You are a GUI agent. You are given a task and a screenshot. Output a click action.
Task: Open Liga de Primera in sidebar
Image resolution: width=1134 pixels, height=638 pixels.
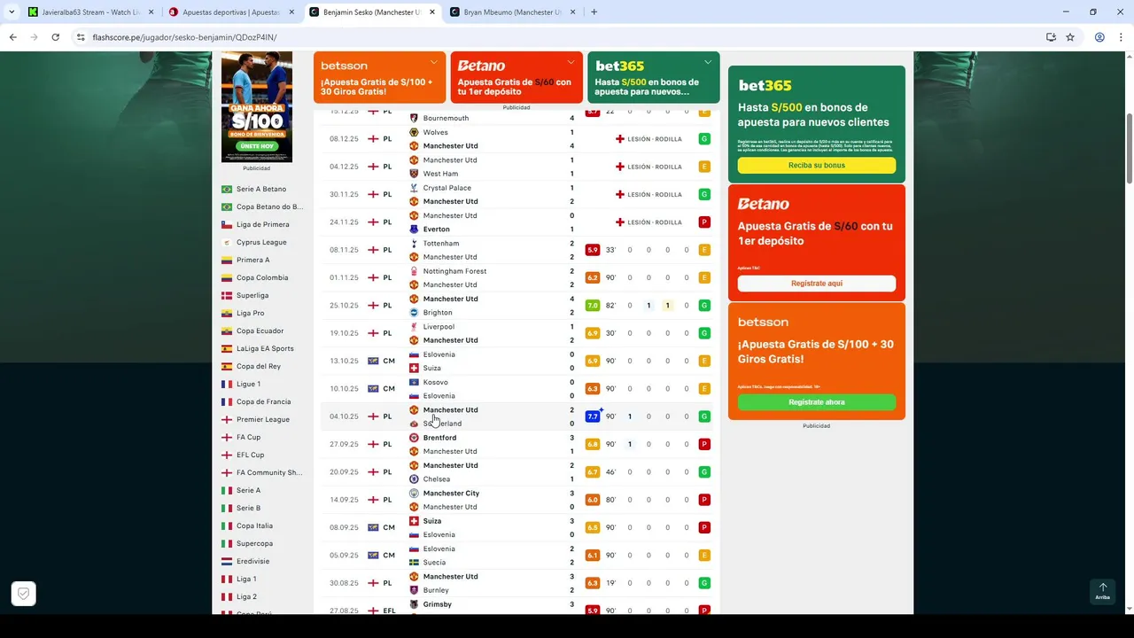263,224
